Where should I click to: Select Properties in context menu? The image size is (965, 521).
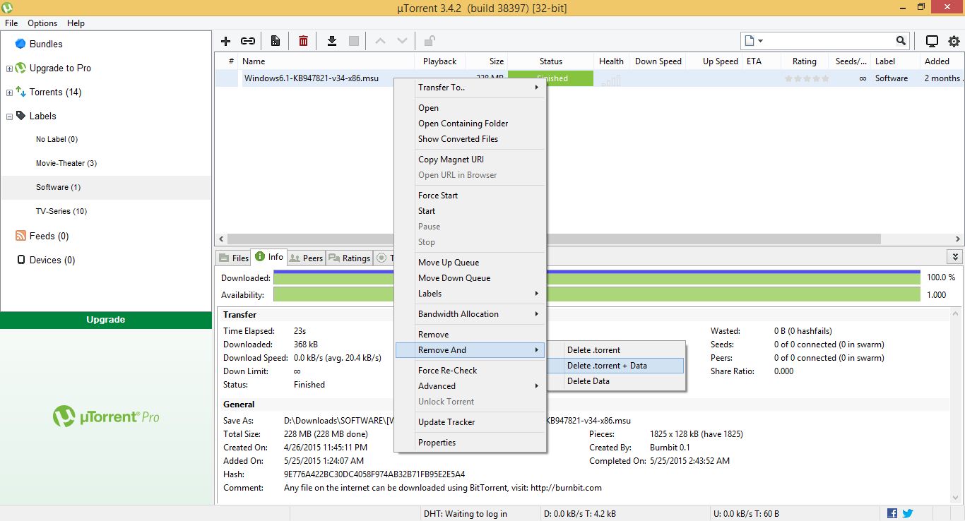pos(469,443)
